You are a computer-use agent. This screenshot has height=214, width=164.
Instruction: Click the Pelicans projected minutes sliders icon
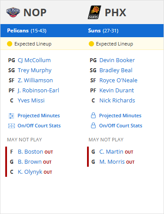point(11,116)
